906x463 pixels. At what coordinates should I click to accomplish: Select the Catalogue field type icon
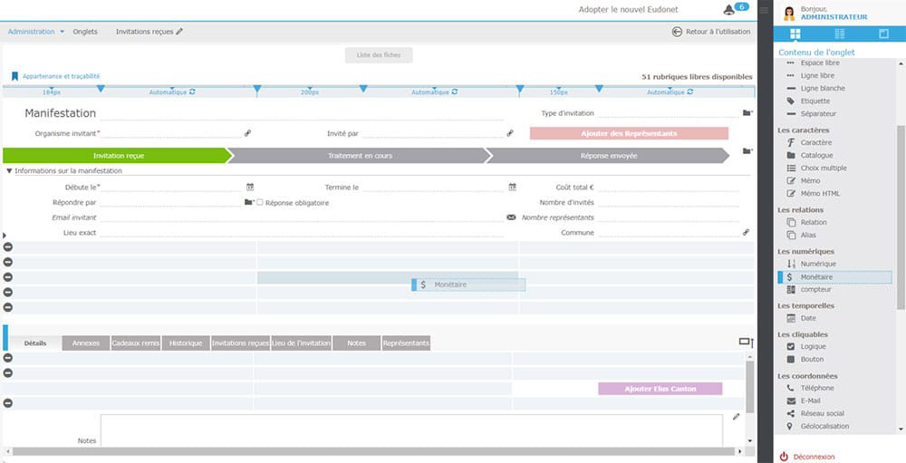point(791,155)
